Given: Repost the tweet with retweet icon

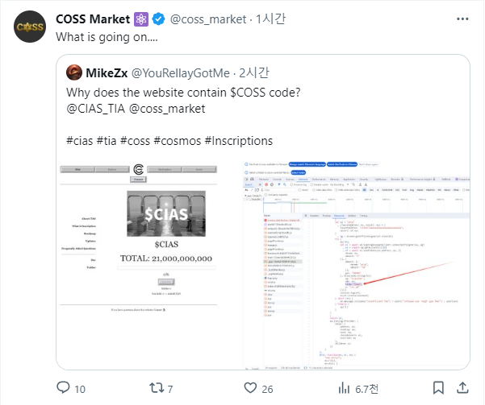Looking at the screenshot, I should coord(157,388).
